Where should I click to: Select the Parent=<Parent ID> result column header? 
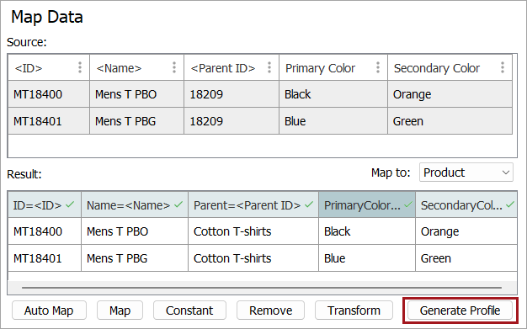pos(253,204)
